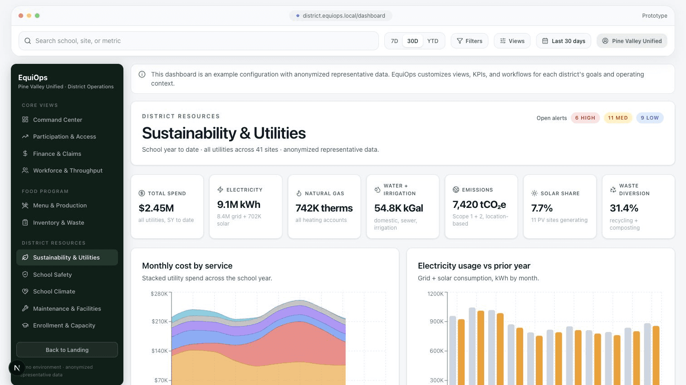
Task: Open the Pine Valley Unified account menu
Action: point(632,41)
